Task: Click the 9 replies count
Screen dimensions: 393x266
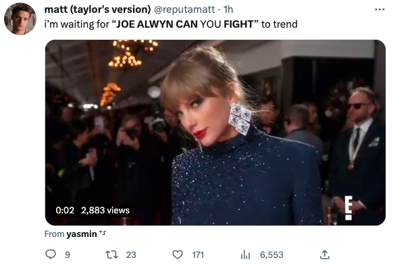Action: (68, 255)
